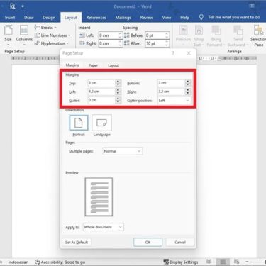This screenshot has height=266, width=266.
Task: Click the Bottom margin input field
Action: coord(171,83)
